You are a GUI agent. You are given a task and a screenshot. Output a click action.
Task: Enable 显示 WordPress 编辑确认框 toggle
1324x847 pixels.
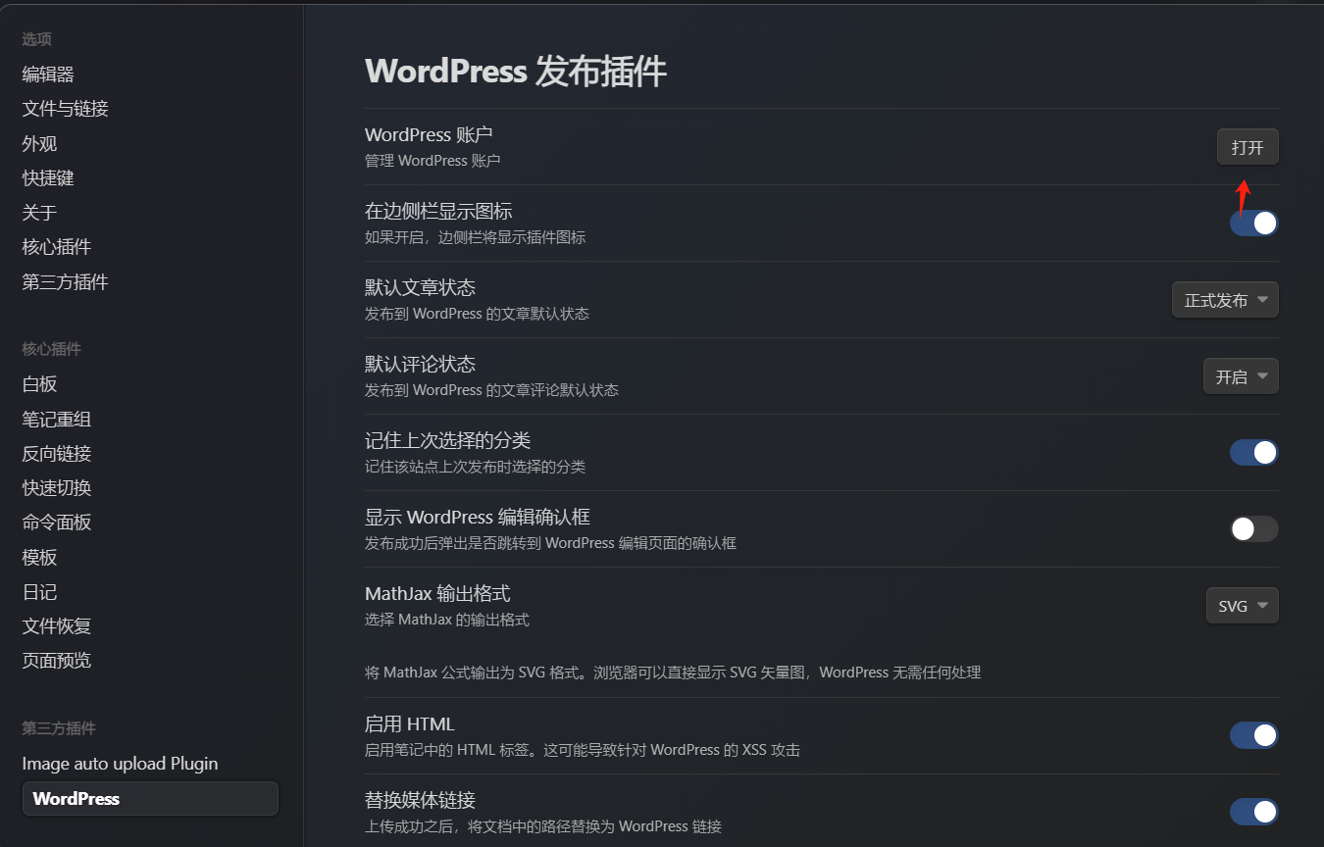click(1253, 528)
